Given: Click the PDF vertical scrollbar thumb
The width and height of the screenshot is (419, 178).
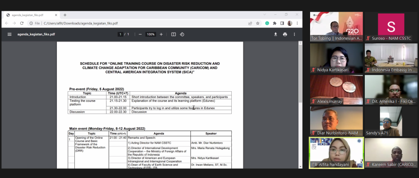Looking at the screenshot, I should pos(300,73).
